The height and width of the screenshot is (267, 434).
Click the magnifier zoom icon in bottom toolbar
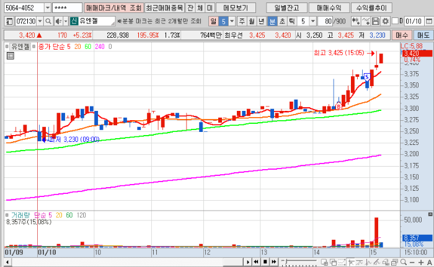tap(404, 262)
